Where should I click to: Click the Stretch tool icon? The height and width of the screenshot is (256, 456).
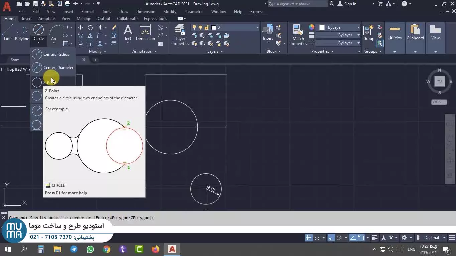click(x=80, y=43)
